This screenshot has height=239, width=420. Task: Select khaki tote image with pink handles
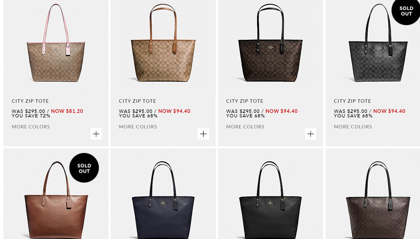tap(56, 43)
